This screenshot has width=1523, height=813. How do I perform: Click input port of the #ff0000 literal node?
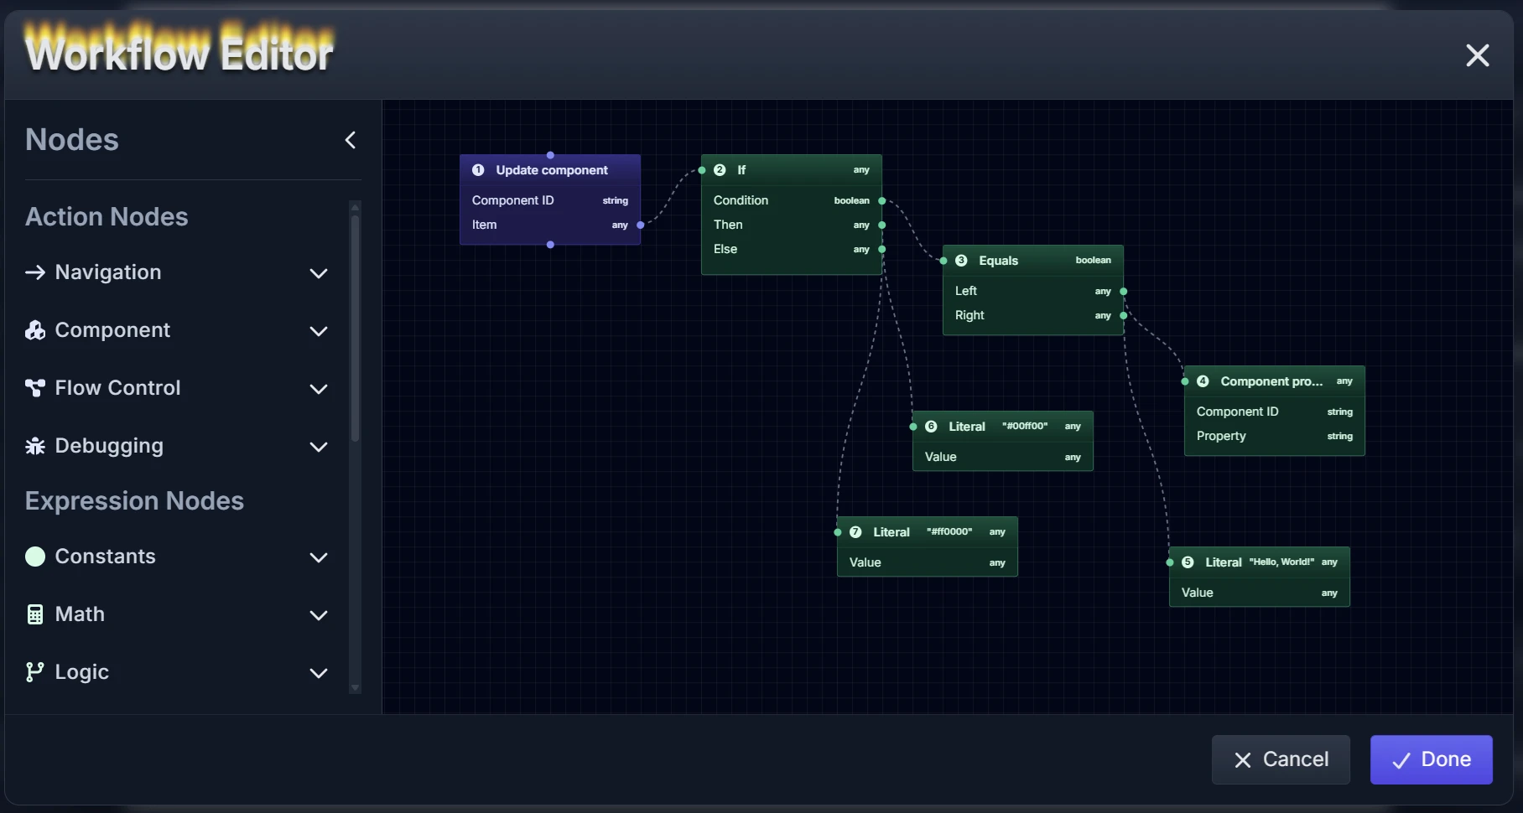(838, 532)
